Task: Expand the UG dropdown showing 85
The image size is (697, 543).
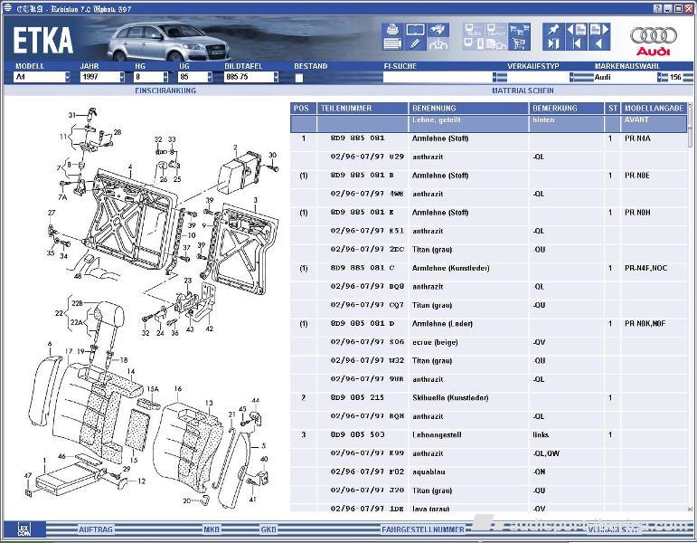Action: 195,77
